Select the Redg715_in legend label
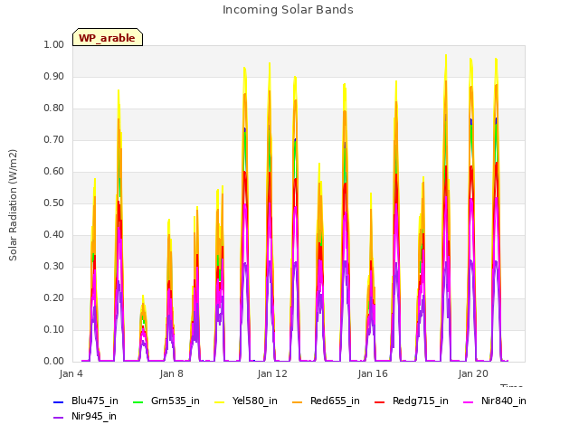The width and height of the screenshot is (579, 434). click(421, 401)
